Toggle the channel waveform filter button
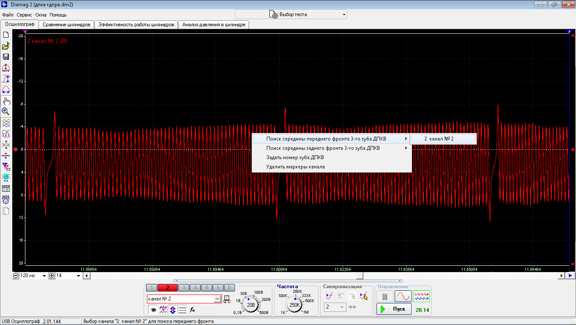The width and height of the screenshot is (576, 325). tap(163, 310)
